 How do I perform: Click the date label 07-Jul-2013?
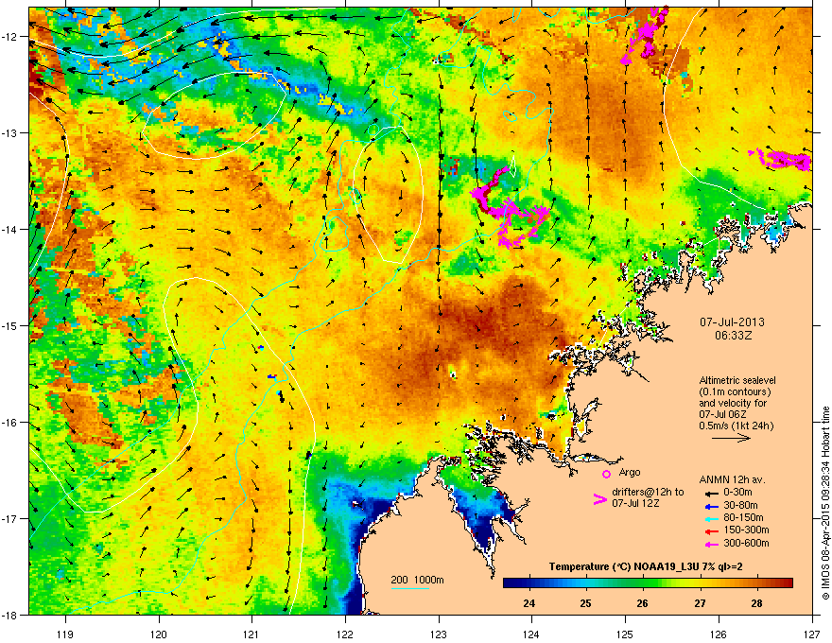pyautogui.click(x=732, y=322)
